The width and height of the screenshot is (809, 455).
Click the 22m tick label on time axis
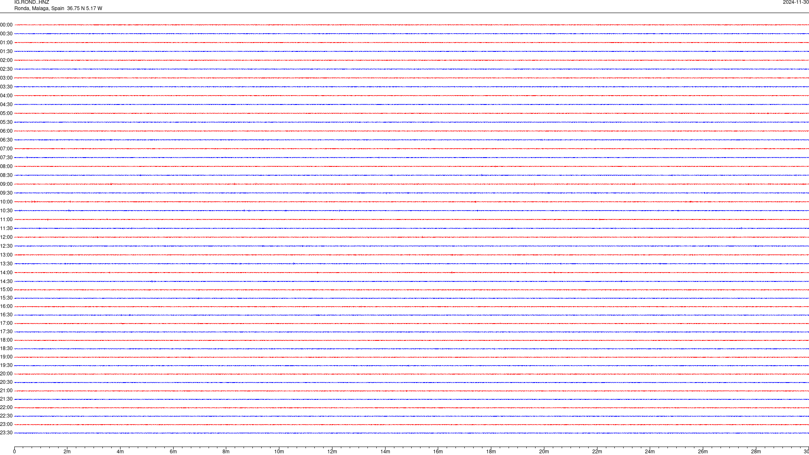click(597, 452)
